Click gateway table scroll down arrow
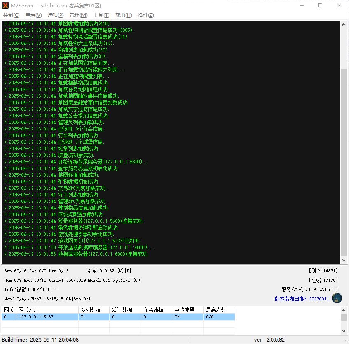The width and height of the screenshot is (349, 344). 344,331
